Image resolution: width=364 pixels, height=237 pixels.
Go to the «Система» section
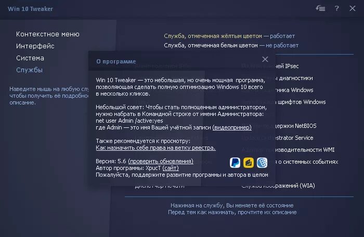pyautogui.click(x=30, y=58)
